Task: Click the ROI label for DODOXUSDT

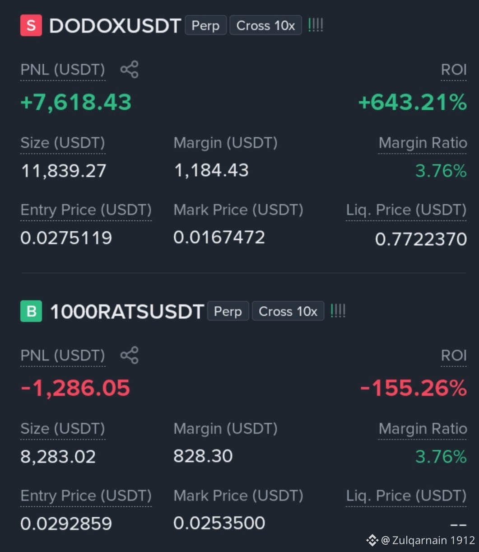Action: tap(454, 70)
